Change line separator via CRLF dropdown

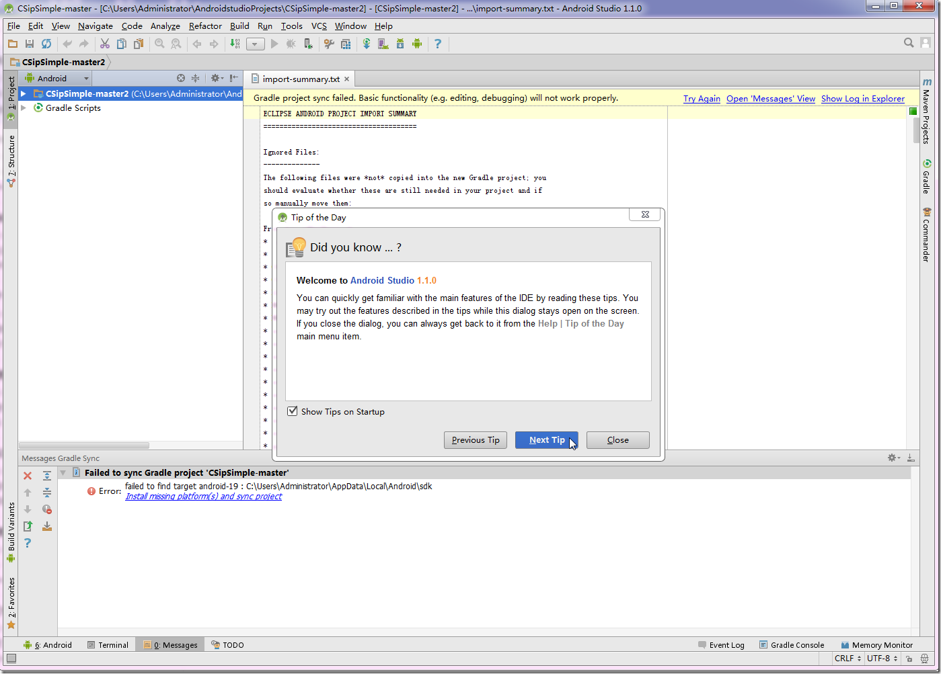pyautogui.click(x=848, y=659)
